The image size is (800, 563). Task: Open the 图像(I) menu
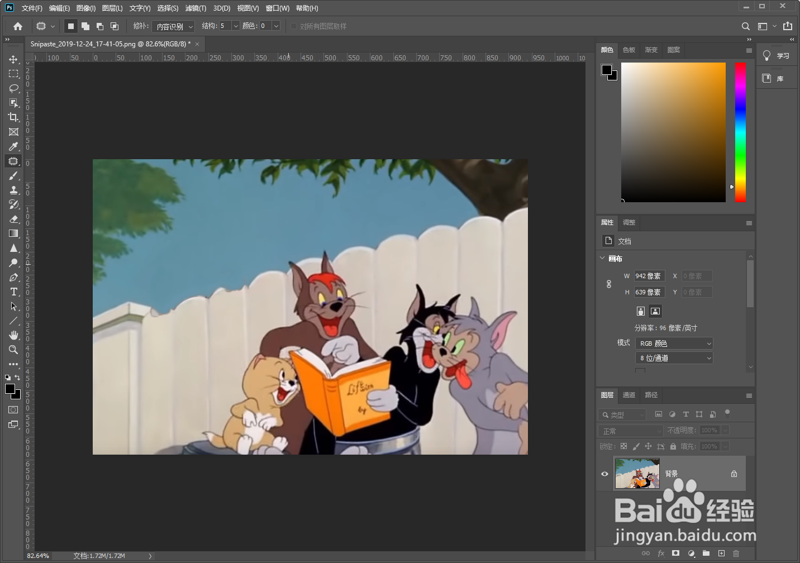(x=86, y=8)
